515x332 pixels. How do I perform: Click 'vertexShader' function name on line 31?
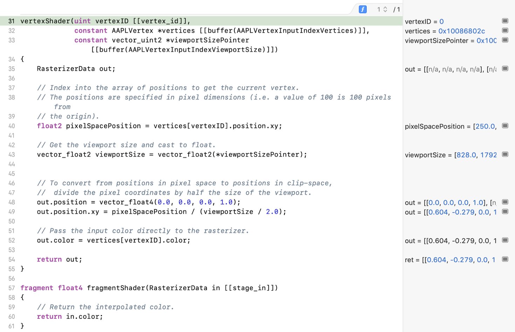(45, 21)
